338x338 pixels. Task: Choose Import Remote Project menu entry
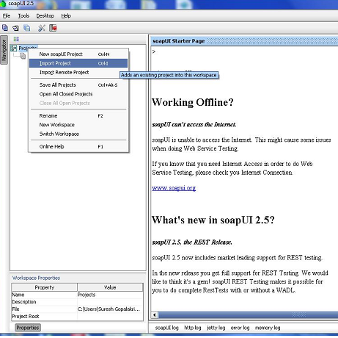pyautogui.click(x=78, y=72)
